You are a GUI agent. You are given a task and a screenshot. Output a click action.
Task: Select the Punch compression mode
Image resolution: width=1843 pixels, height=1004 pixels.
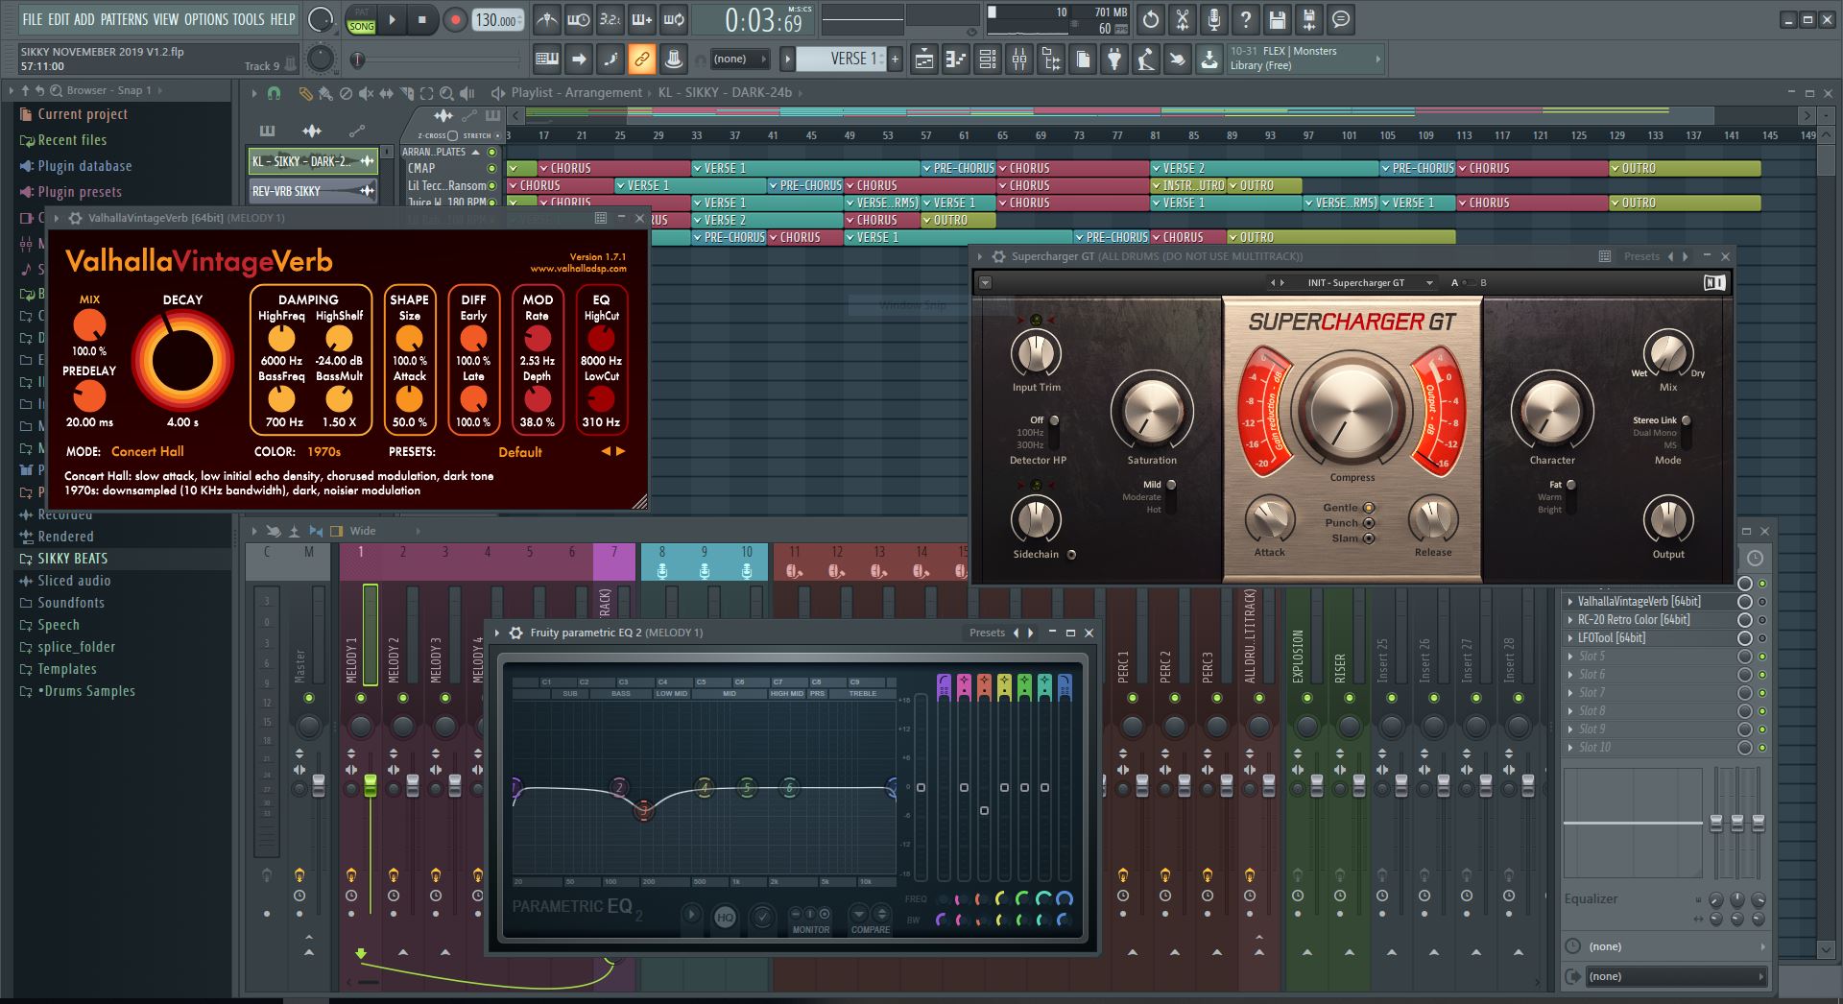click(x=1369, y=523)
